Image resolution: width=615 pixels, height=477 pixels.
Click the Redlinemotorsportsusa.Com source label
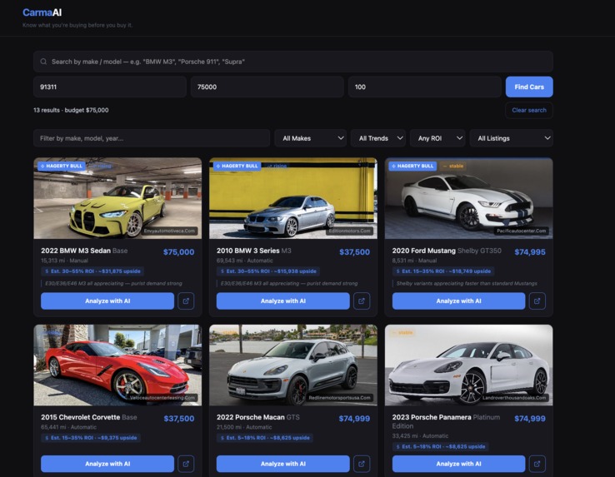tap(339, 397)
